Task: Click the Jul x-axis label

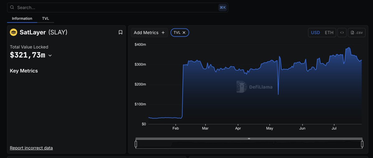Action: coord(334,128)
